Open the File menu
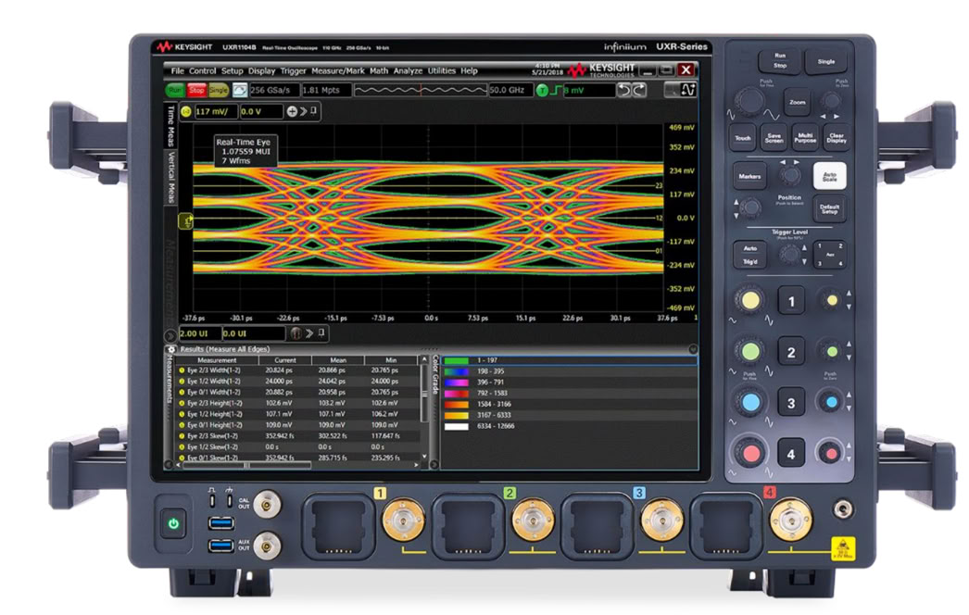969x615 pixels. click(x=177, y=71)
